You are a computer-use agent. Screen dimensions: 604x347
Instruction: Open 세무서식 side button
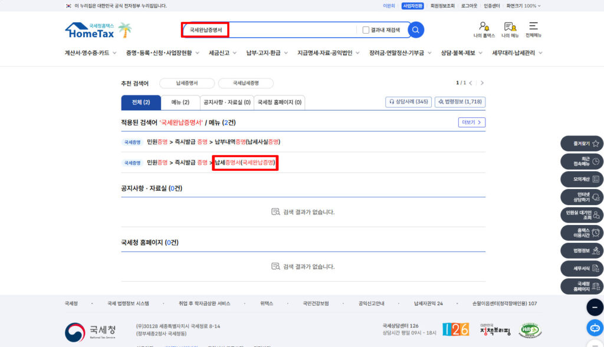point(582,269)
